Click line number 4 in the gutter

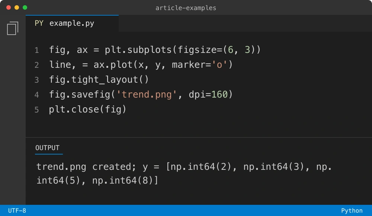coord(36,95)
